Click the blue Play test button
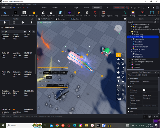Screen dimensions: 160x128 pyautogui.click(x=14, y=8)
